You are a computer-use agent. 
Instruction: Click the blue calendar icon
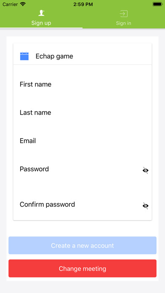pyautogui.click(x=24, y=56)
